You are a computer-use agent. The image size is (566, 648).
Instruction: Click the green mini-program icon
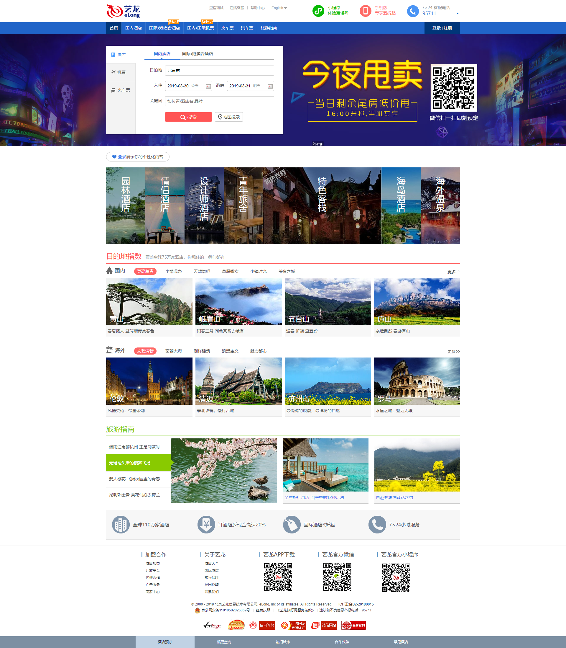[318, 11]
